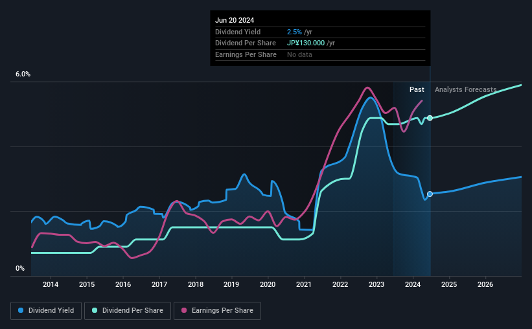Click the pink Earnings Per Share legend dot
Image resolution: width=532 pixels, height=329 pixels.
tap(184, 310)
